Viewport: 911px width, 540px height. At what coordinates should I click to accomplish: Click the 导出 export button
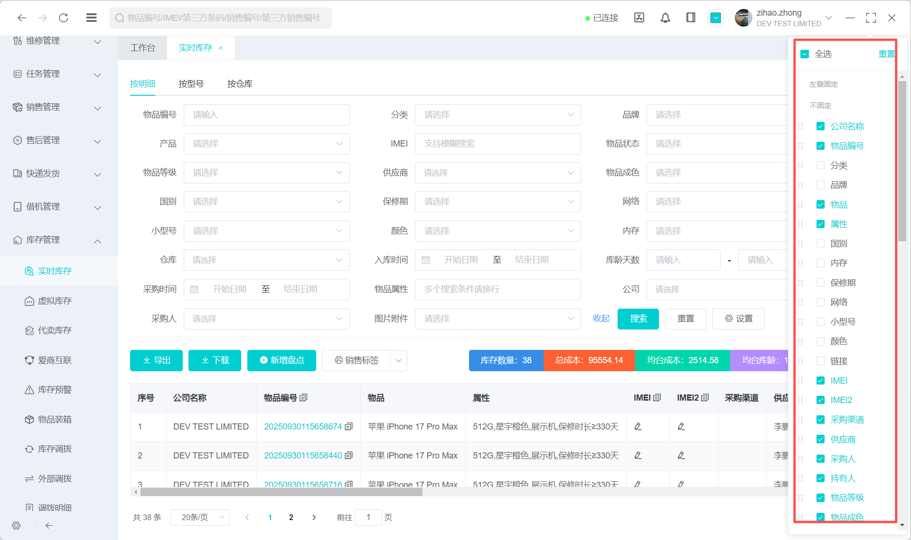156,361
